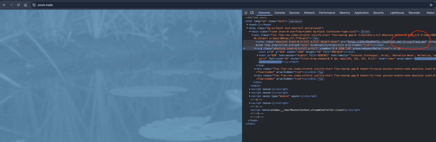Image resolution: width=436 pixels, height=142 pixels.
Task: Expand the text element arrow
Action: point(258,55)
